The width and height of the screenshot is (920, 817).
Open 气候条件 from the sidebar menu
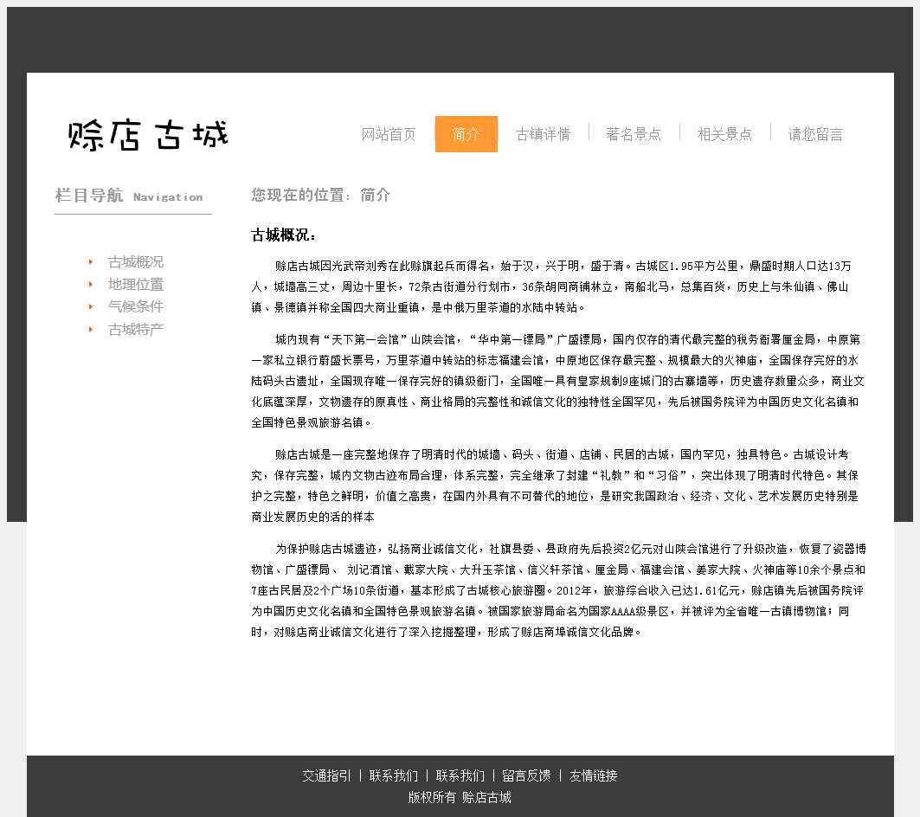pos(136,306)
